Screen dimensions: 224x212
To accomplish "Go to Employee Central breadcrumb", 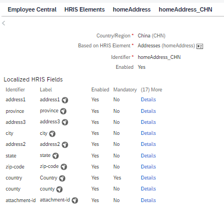I will tap(32, 9).
